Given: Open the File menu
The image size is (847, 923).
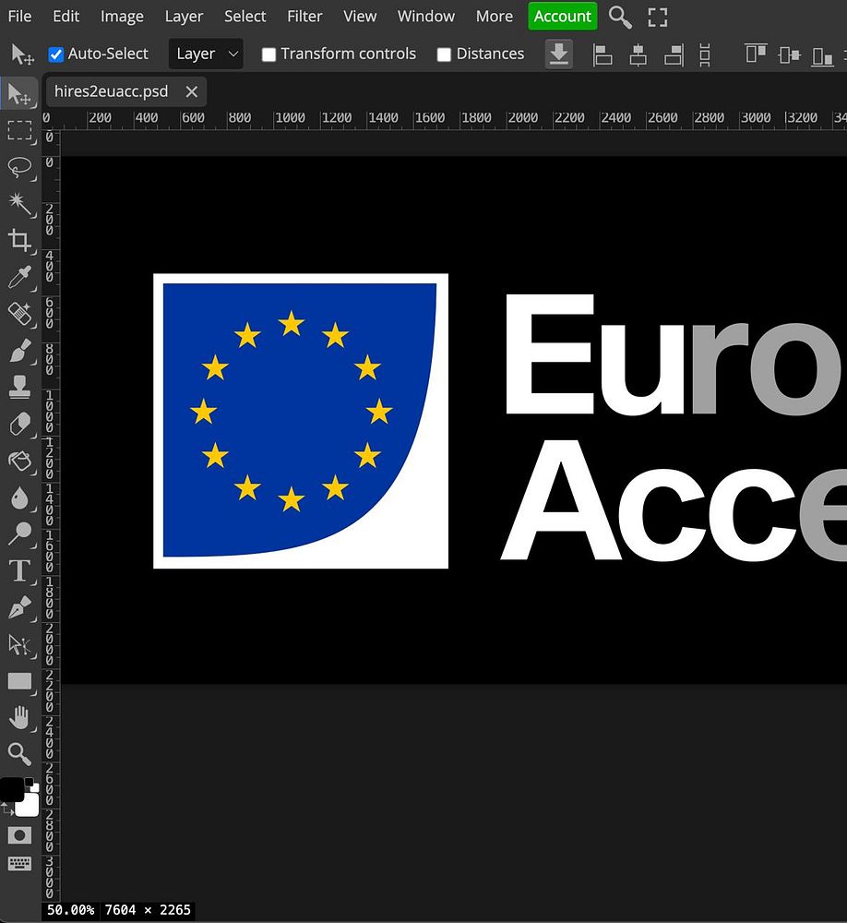Looking at the screenshot, I should click(x=20, y=17).
